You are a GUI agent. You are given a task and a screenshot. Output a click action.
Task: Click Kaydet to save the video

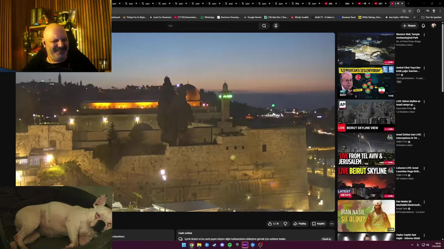[318, 224]
